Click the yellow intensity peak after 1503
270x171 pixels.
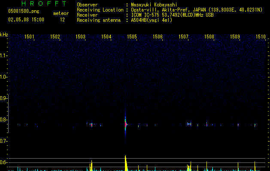coord(91,166)
